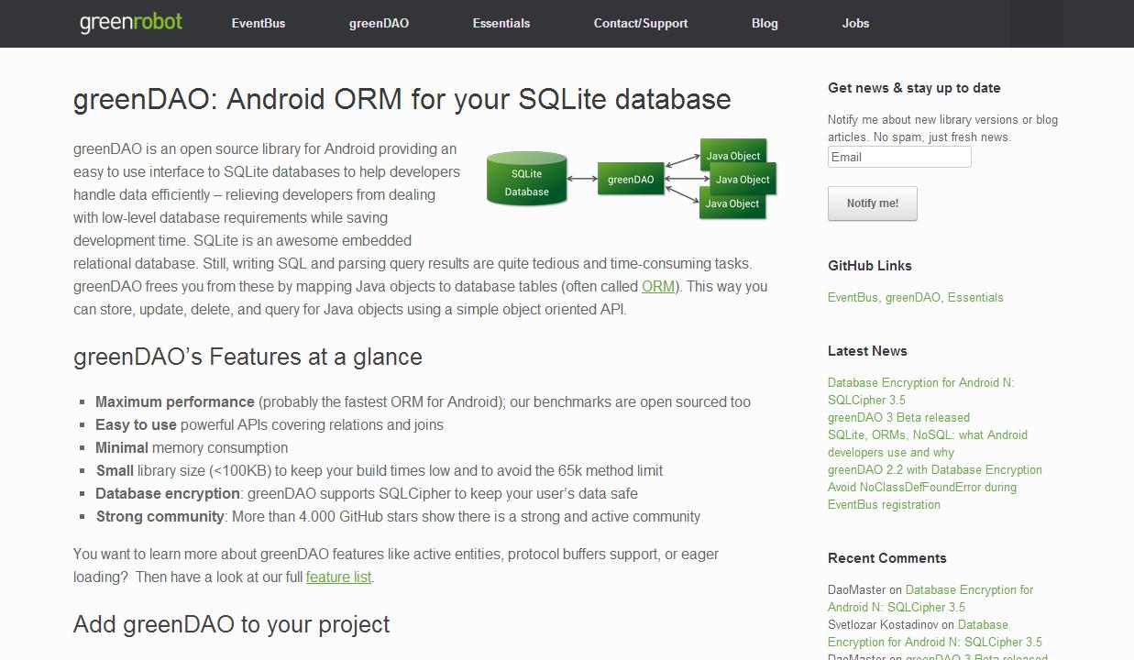1134x660 pixels.
Task: Click the Notify me! button
Action: click(873, 203)
